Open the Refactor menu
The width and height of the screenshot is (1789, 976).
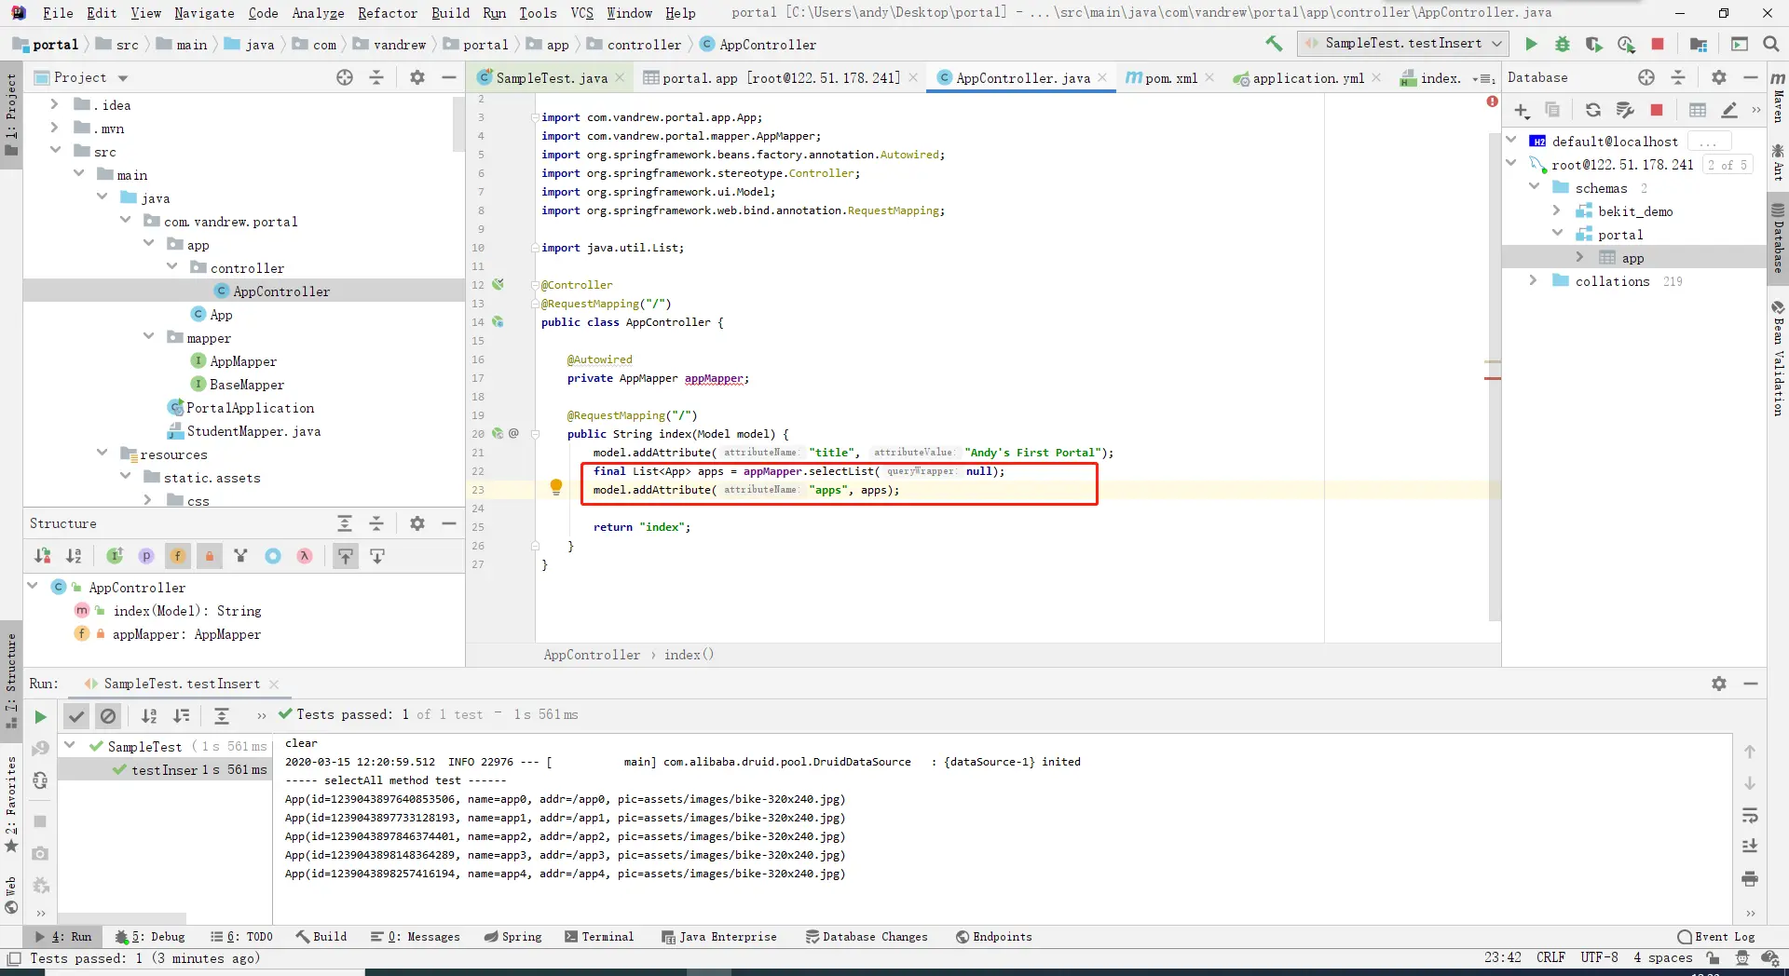click(387, 13)
